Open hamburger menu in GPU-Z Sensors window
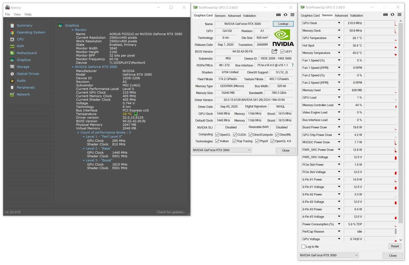Screen dimensions: 409x265 pyautogui.click(x=399, y=15)
